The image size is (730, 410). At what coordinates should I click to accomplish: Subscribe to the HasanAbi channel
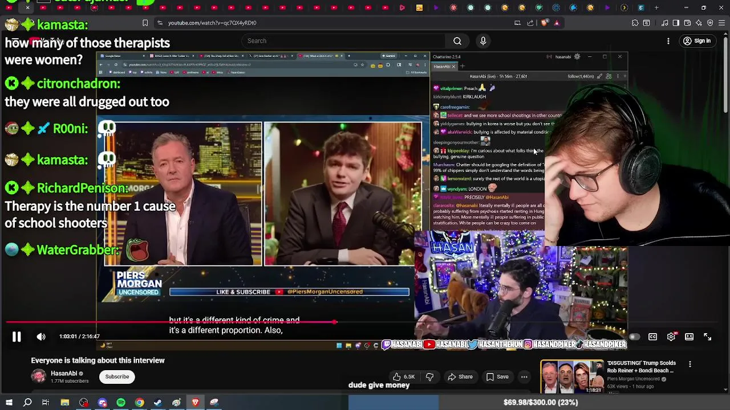tap(117, 376)
